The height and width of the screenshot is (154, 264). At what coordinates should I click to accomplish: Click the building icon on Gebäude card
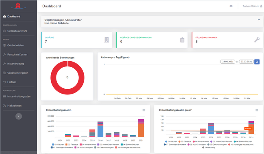[x=106, y=40]
